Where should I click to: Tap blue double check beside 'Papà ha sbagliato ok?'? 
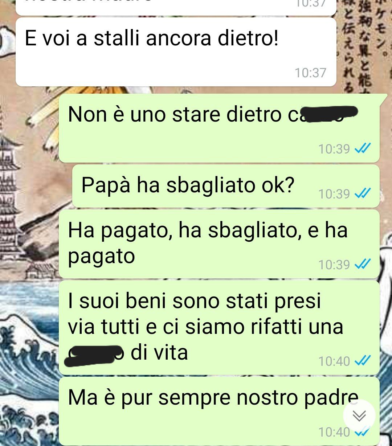click(362, 194)
